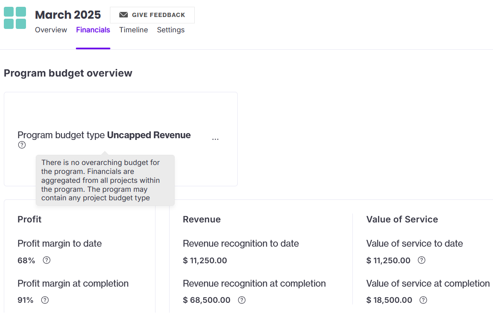Click the 68% profit margin value
This screenshot has height=313, width=493.
26,261
